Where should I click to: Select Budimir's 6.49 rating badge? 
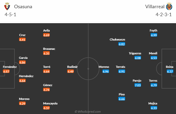tap(70, 71)
